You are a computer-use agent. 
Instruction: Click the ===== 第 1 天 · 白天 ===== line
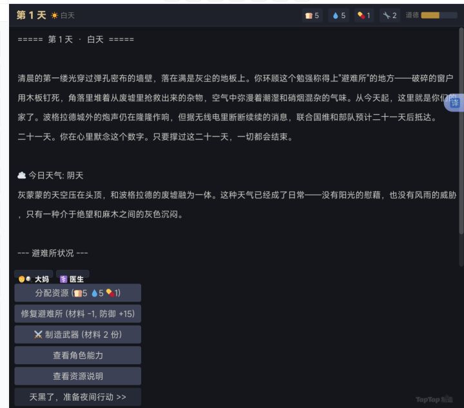coord(76,39)
